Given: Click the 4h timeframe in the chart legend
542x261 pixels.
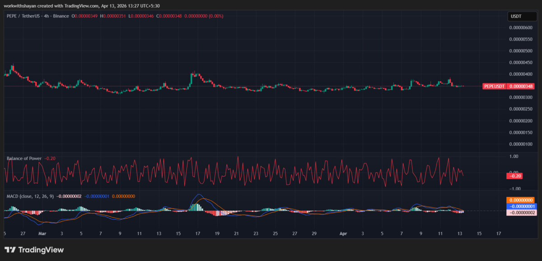Looking at the screenshot, I should point(46,15).
